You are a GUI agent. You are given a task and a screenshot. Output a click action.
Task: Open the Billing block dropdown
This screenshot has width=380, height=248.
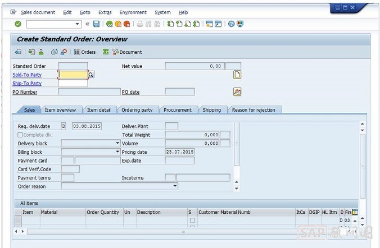pos(117,152)
